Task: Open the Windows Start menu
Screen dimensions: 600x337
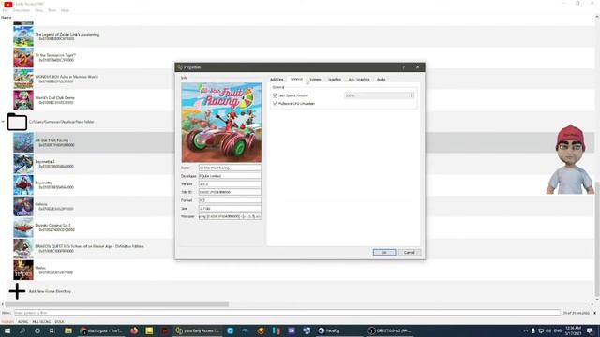Action: [7, 330]
